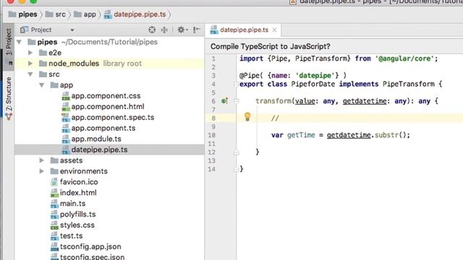Select styles.css in the tree
The width and height of the screenshot is (463, 260).
click(77, 225)
